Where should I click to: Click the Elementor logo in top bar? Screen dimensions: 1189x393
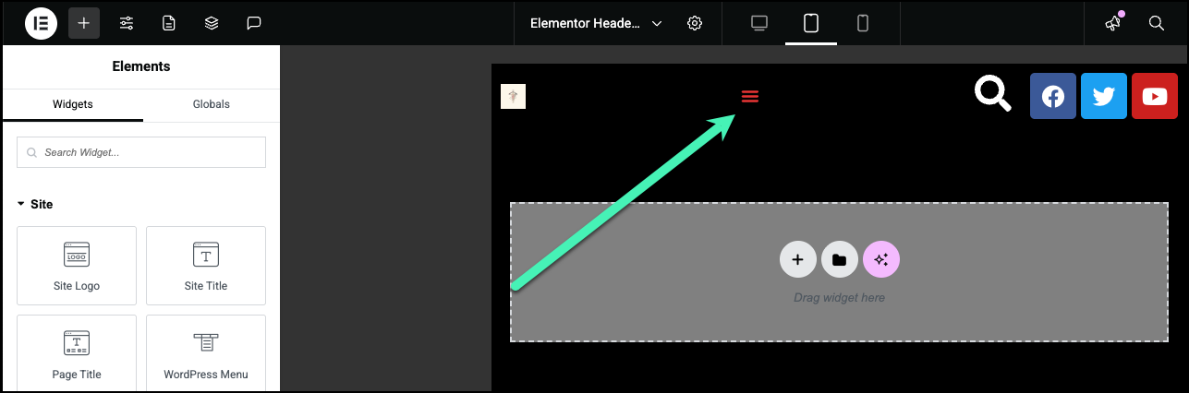[41, 23]
